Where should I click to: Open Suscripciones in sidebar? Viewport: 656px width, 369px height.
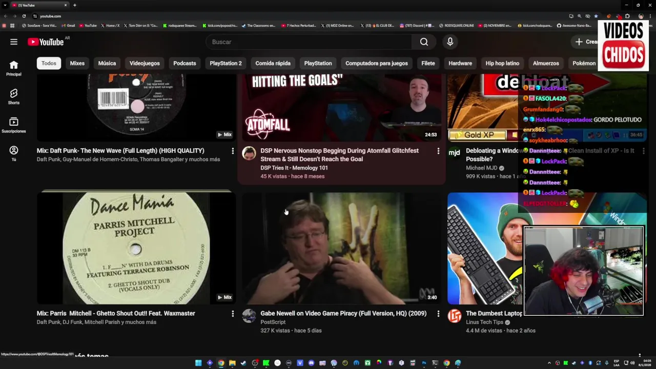point(14,125)
